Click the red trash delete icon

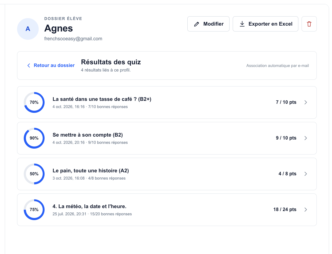pyautogui.click(x=309, y=24)
